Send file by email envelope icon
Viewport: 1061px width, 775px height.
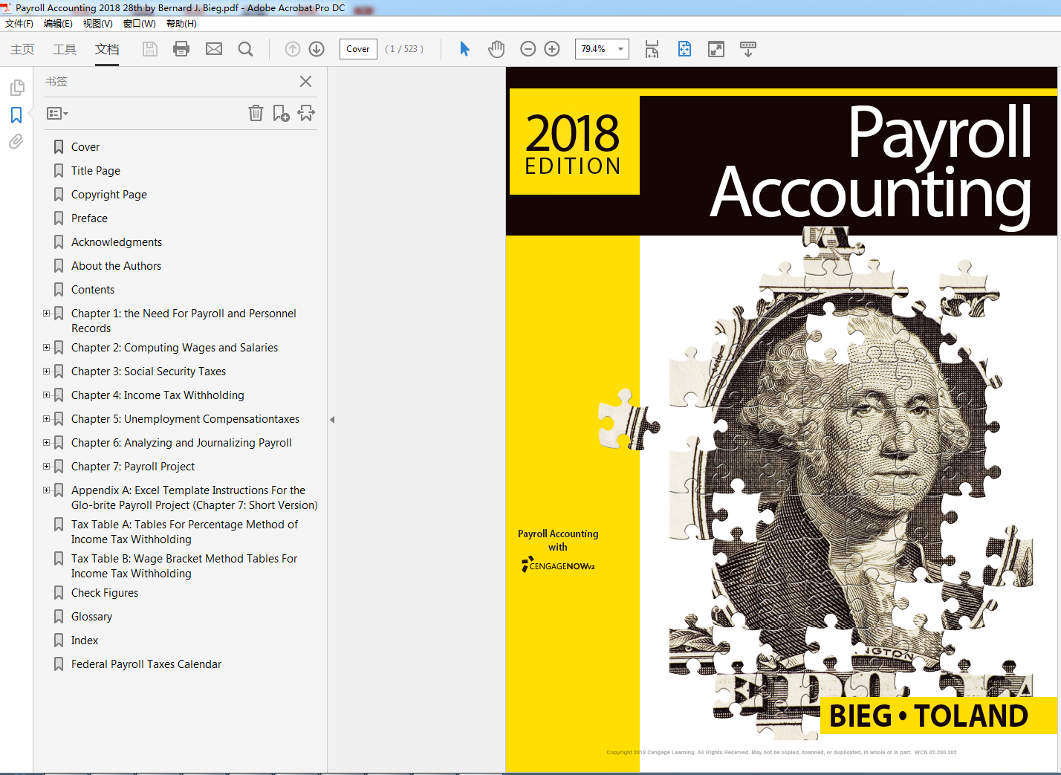[x=214, y=49]
